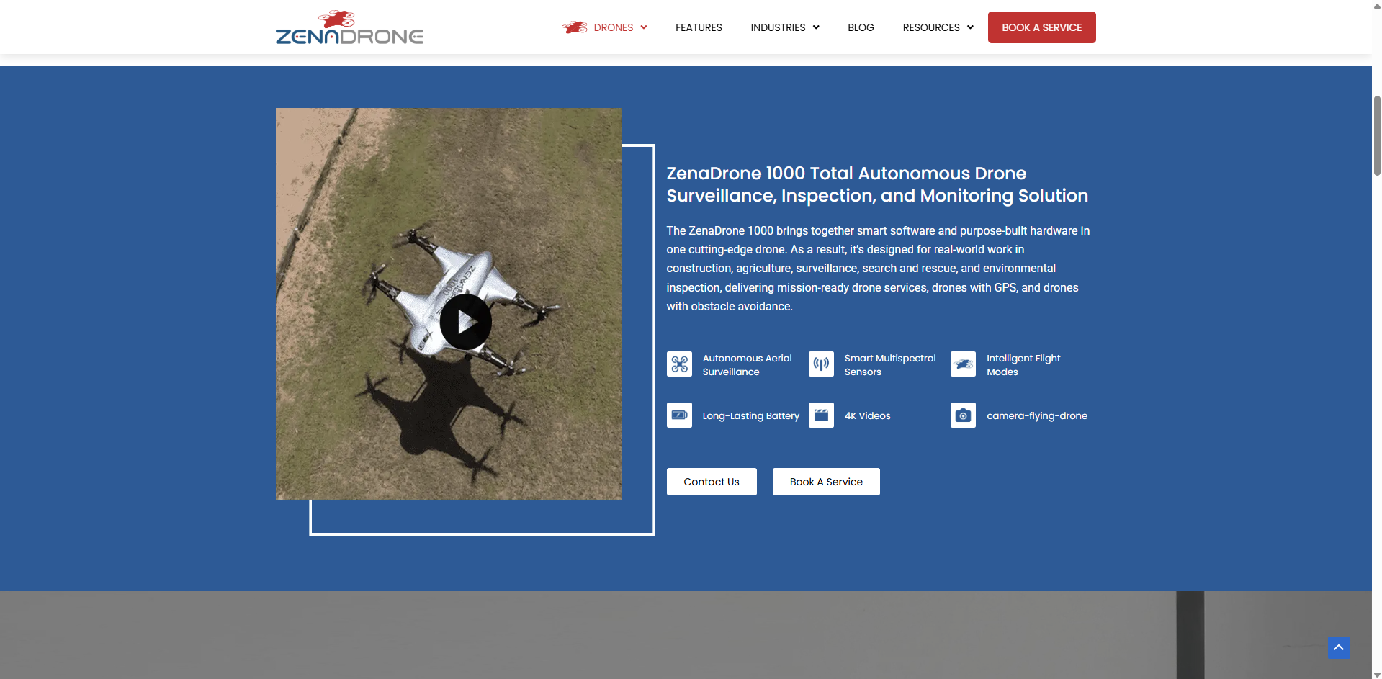Click the page vertical scrollbar thumb
The image size is (1382, 679).
pyautogui.click(x=1377, y=135)
